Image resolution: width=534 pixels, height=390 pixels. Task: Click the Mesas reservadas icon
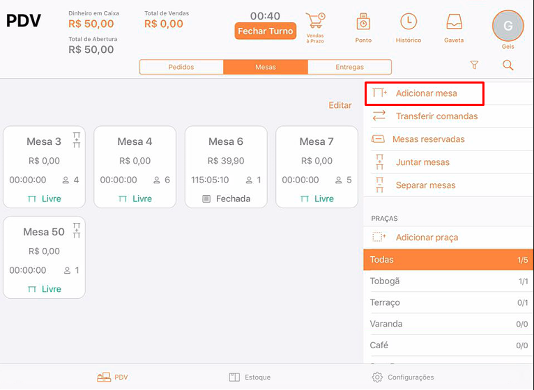coord(378,139)
